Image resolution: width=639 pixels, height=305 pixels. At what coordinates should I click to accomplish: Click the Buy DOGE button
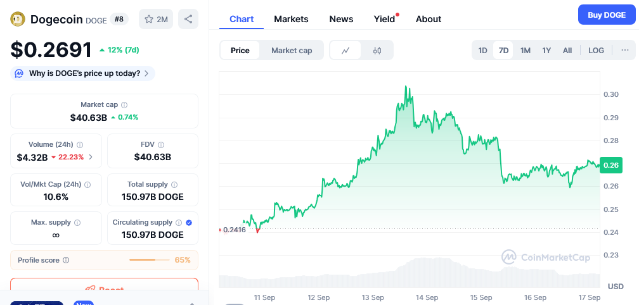click(607, 15)
